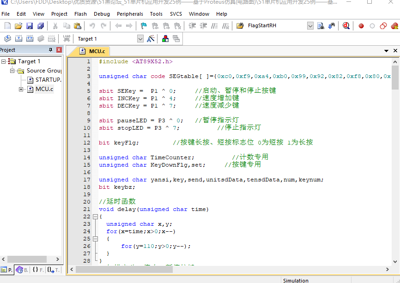
Task: Save the current file via the floppy icon
Action: pos(30,26)
